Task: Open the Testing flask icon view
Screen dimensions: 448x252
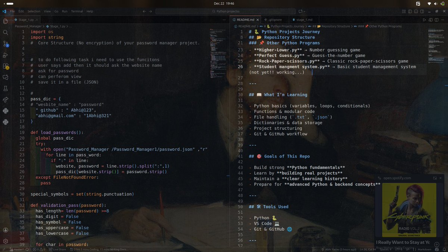Action: 5,88
